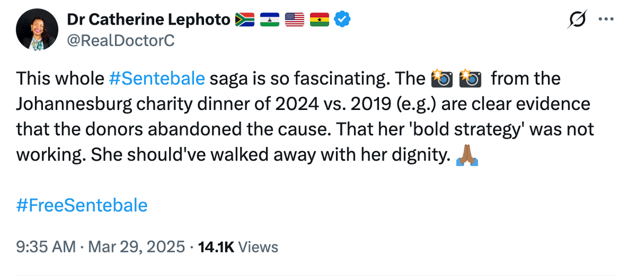Open the @RealDoctorC handle link
The height and width of the screenshot is (276, 619).
coord(120,40)
